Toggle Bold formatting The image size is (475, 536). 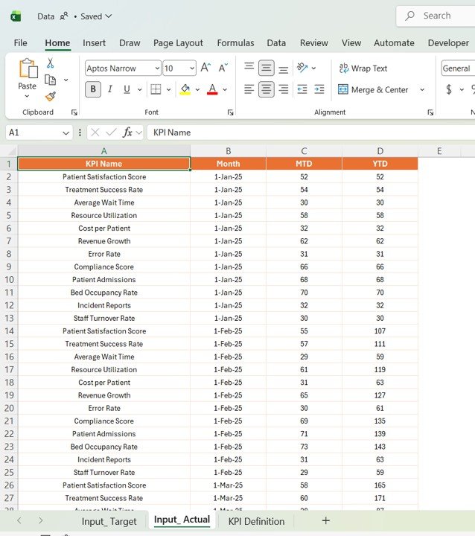tap(93, 89)
